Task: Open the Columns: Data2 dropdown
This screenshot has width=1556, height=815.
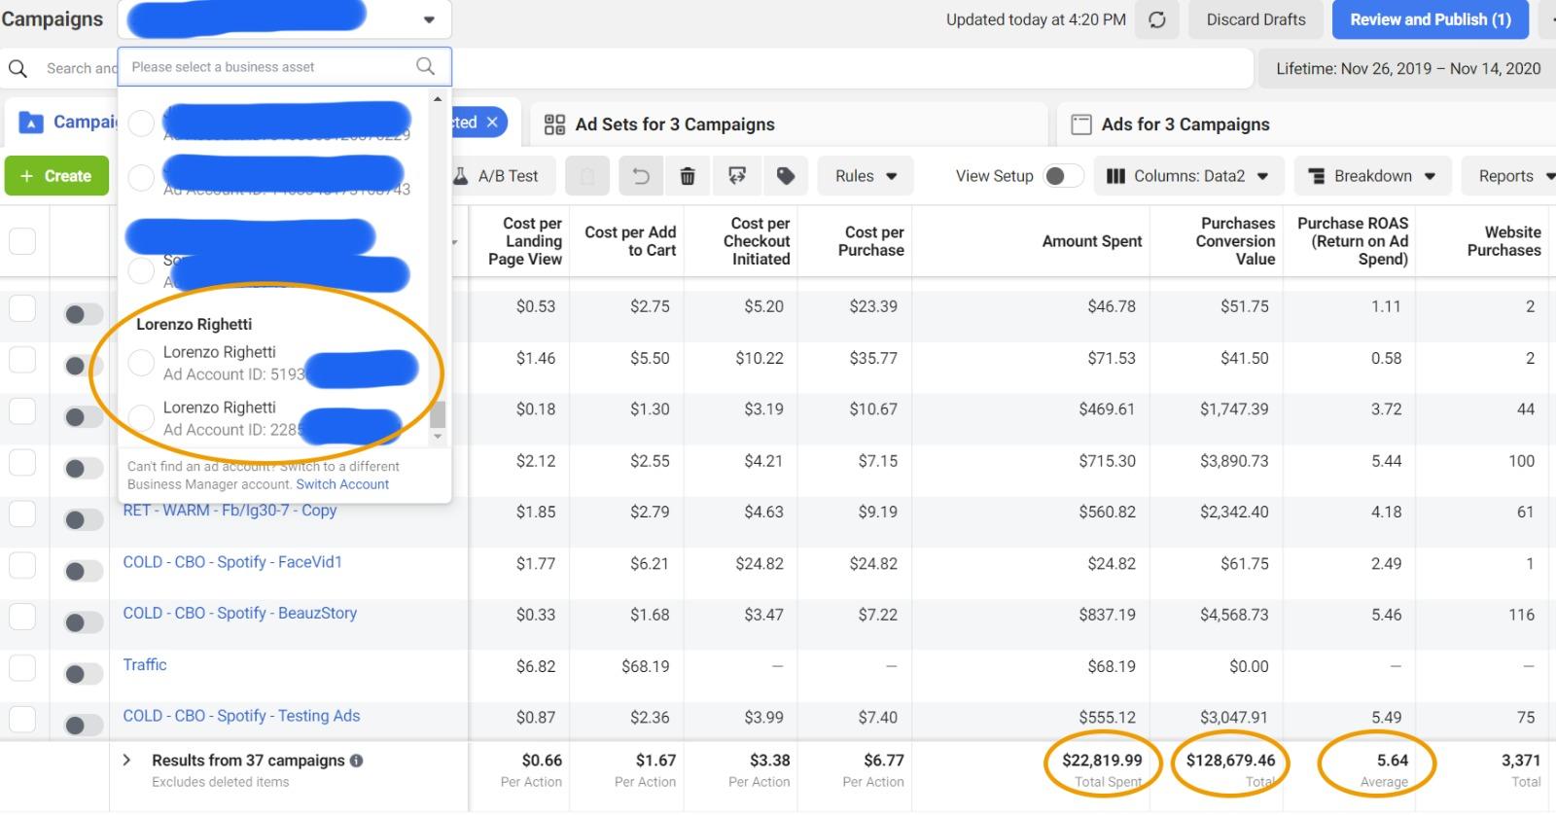Action: [x=1187, y=176]
